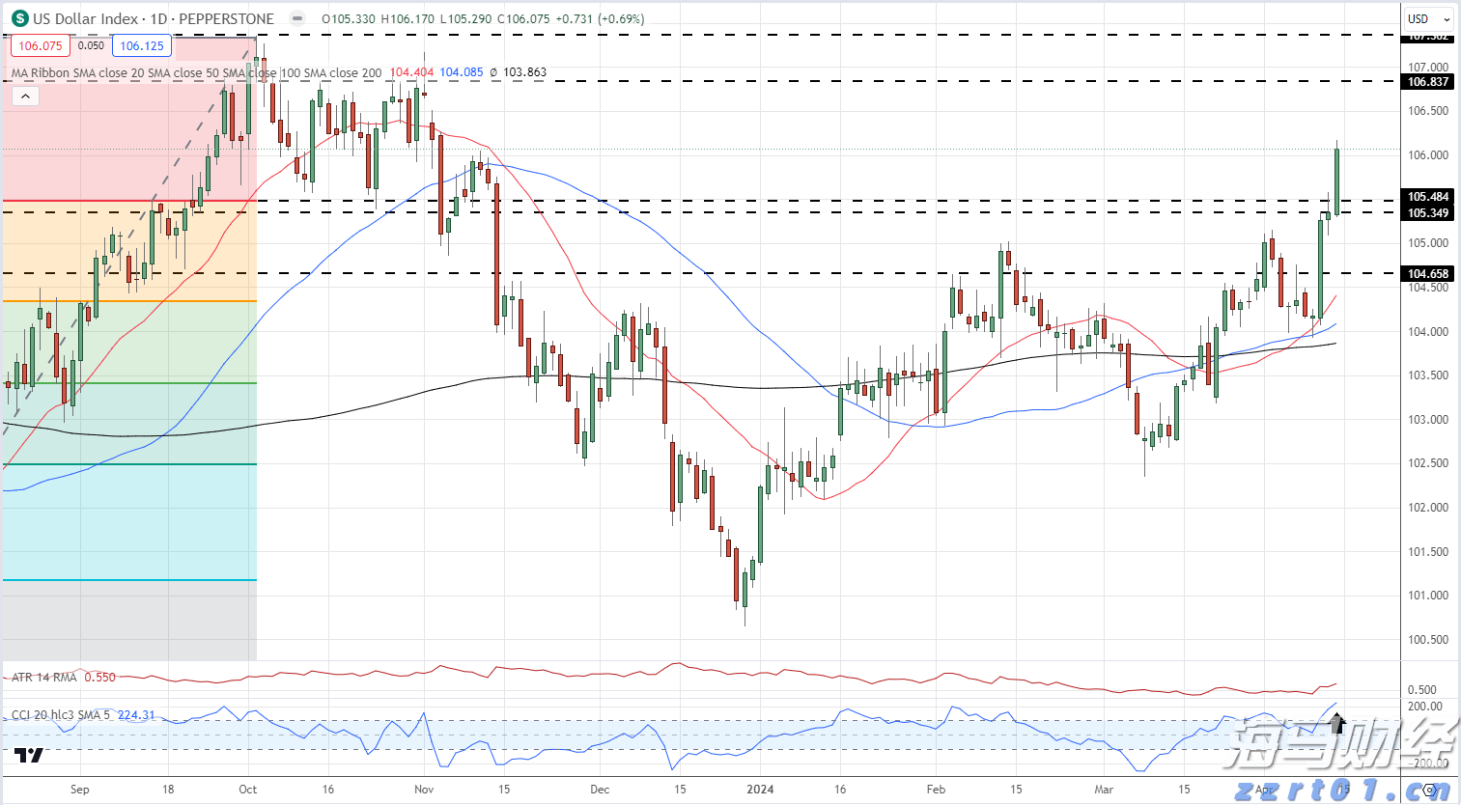The image size is (1461, 805).
Task: Click the 102.000 price scale label
Action: 1428,508
